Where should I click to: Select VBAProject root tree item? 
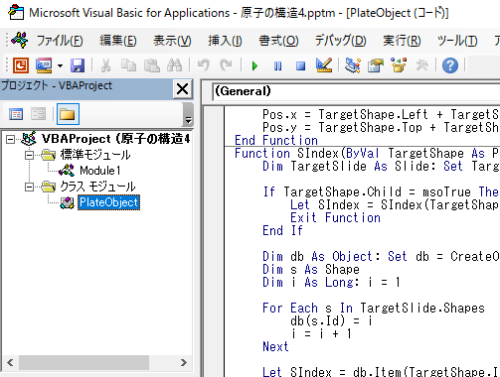[x=115, y=139]
